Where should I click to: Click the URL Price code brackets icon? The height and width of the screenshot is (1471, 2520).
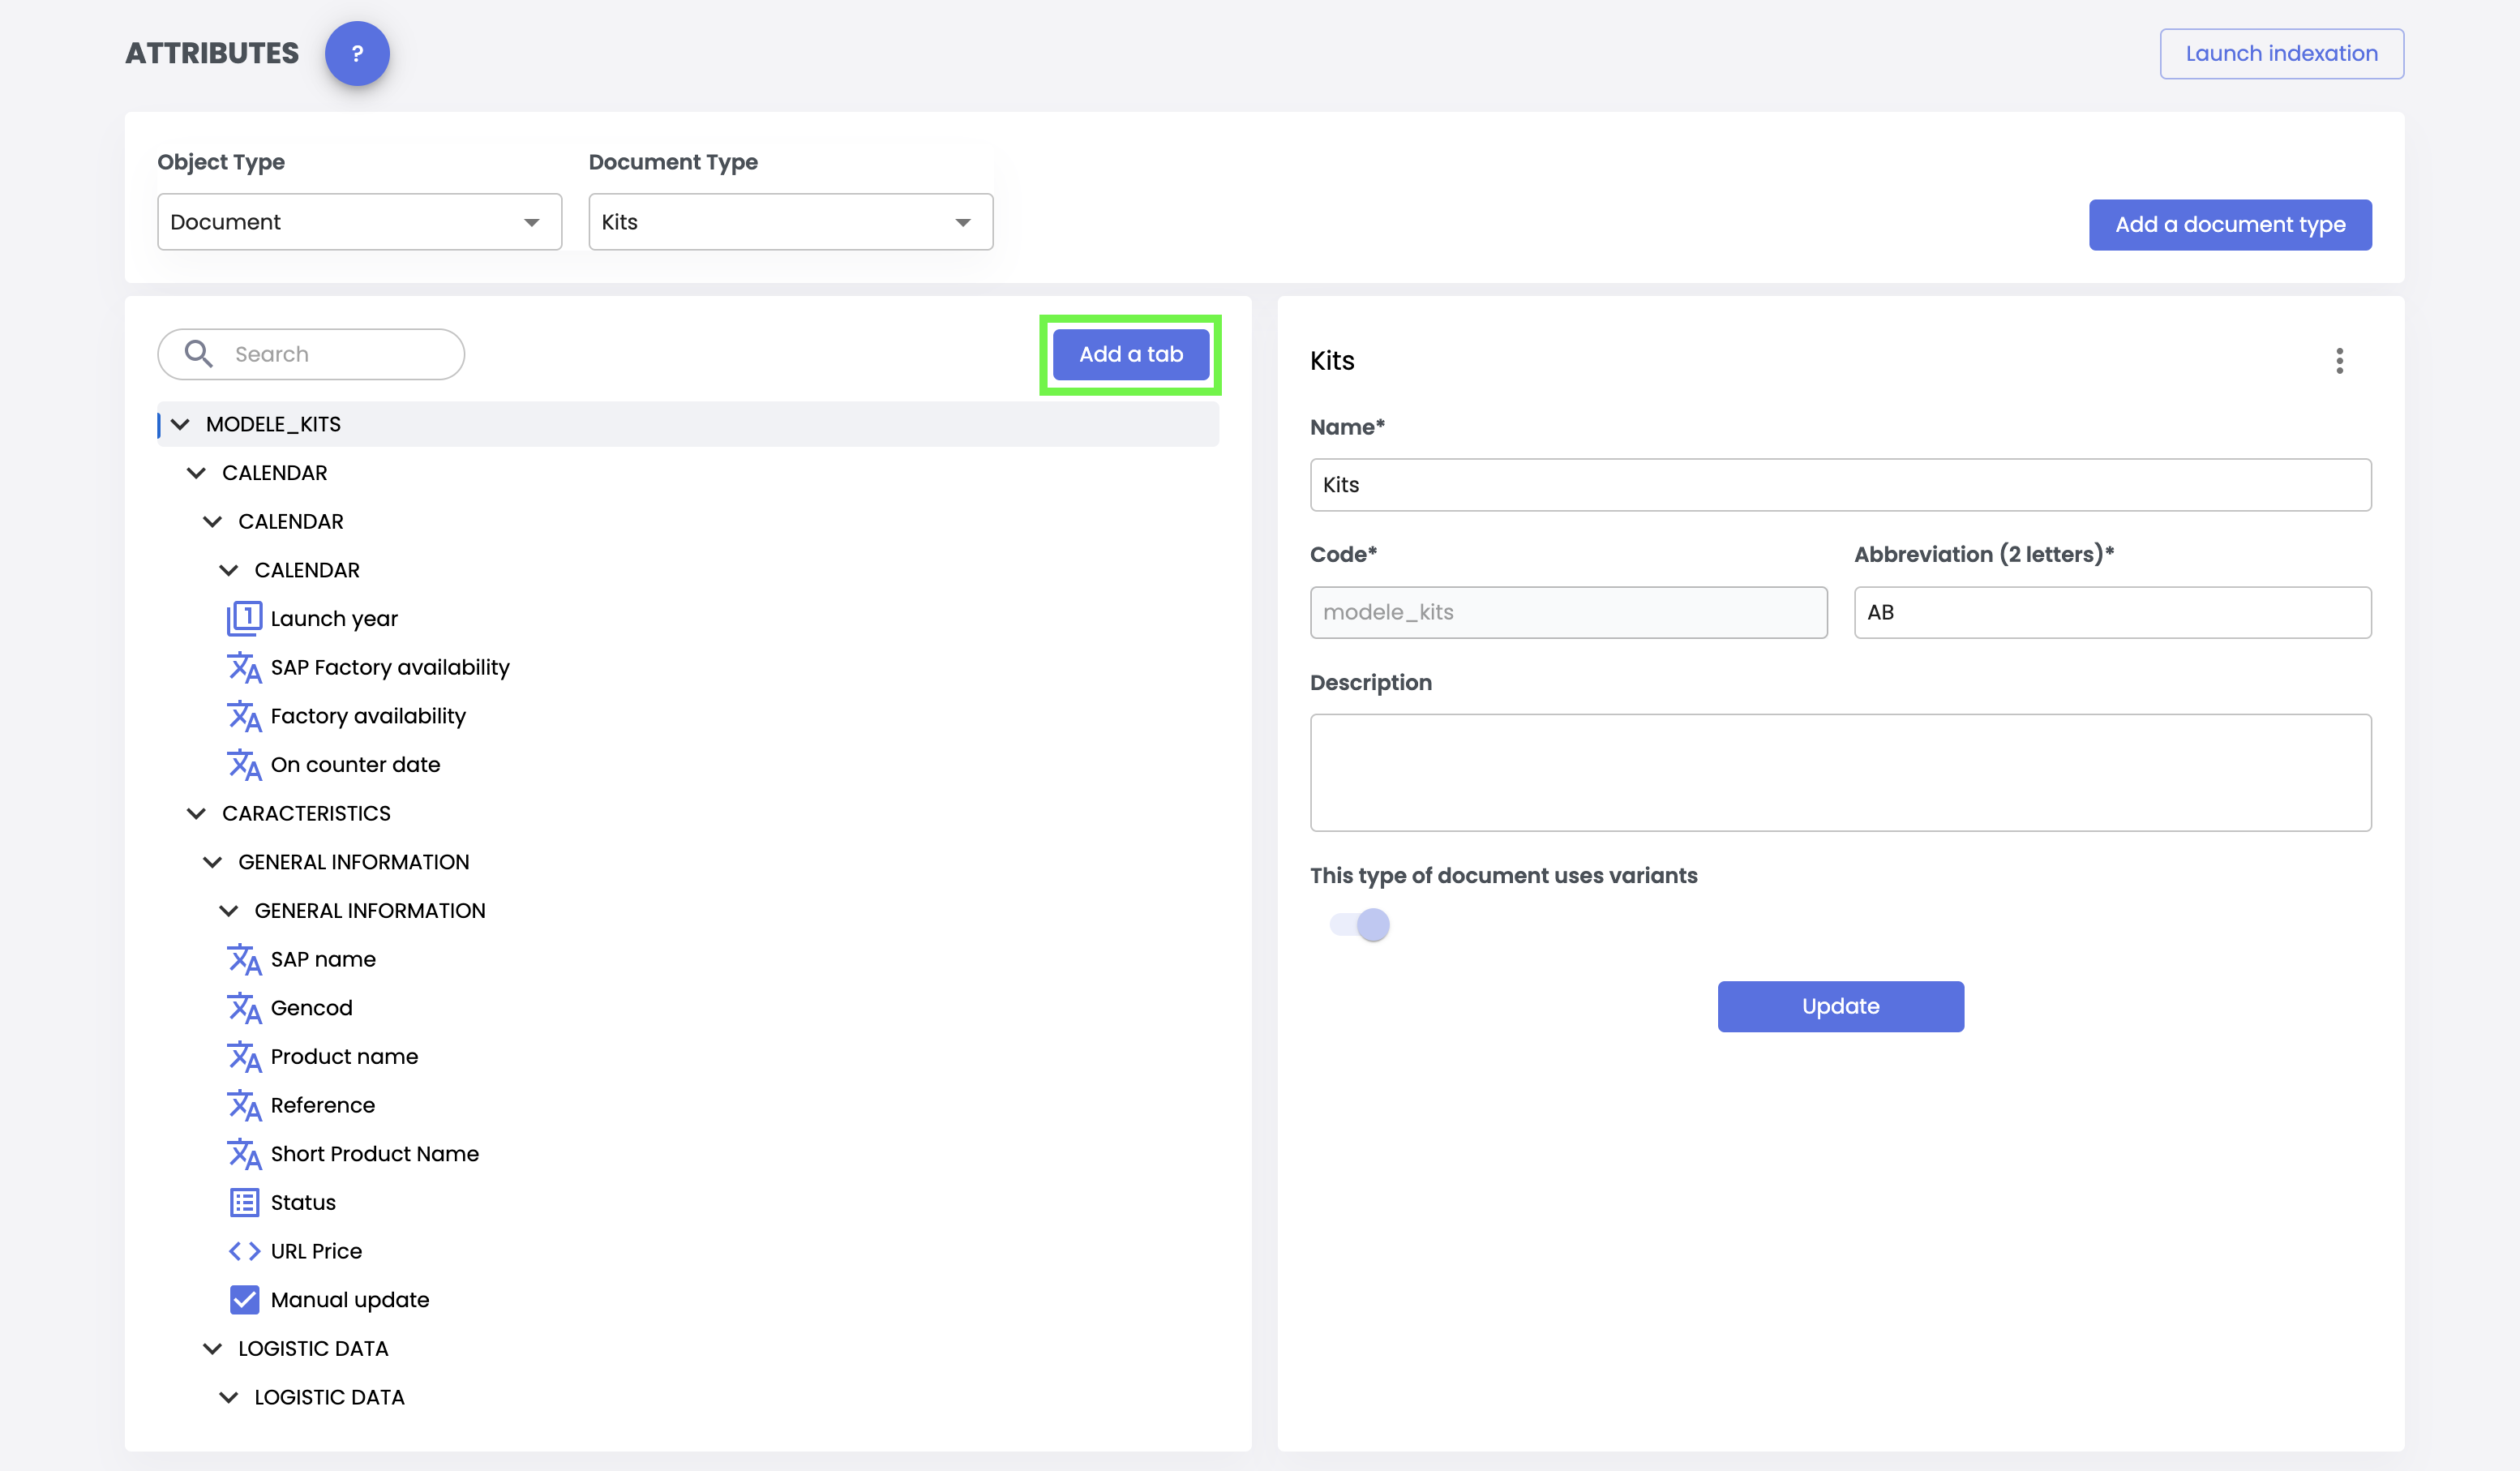tap(244, 1252)
